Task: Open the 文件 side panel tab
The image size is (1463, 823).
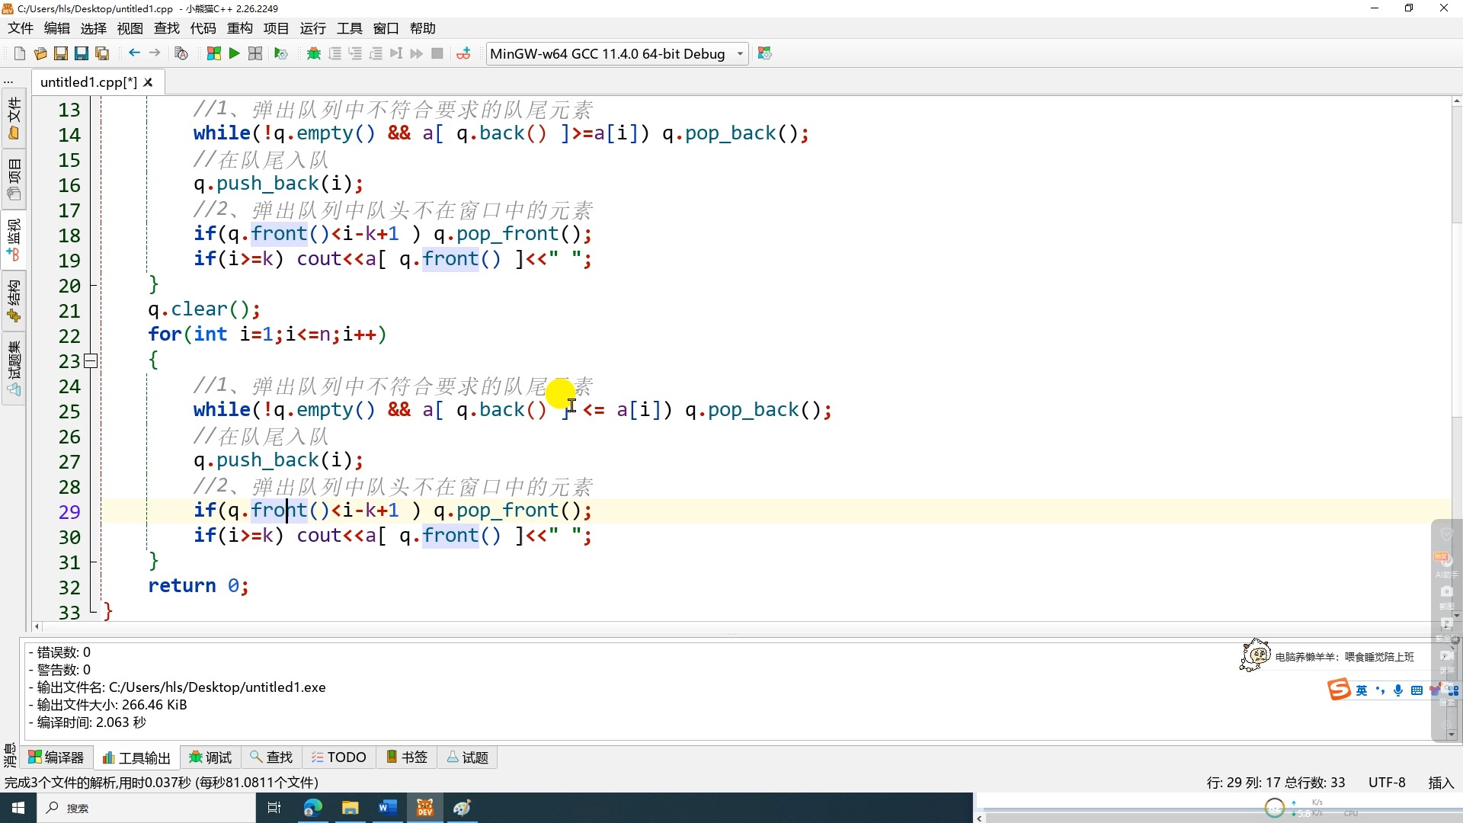Action: (14, 119)
